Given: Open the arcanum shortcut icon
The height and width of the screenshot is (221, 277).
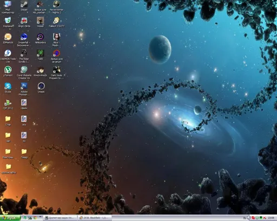Looking at the screenshot, I should 56,56.
